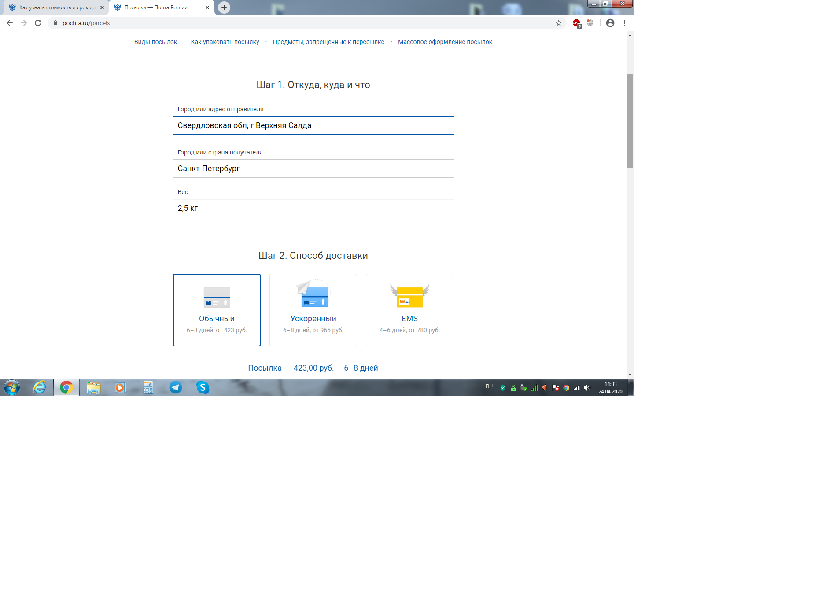Select the Обычный delivery method
Image resolution: width=822 pixels, height=614 pixels.
tap(217, 310)
